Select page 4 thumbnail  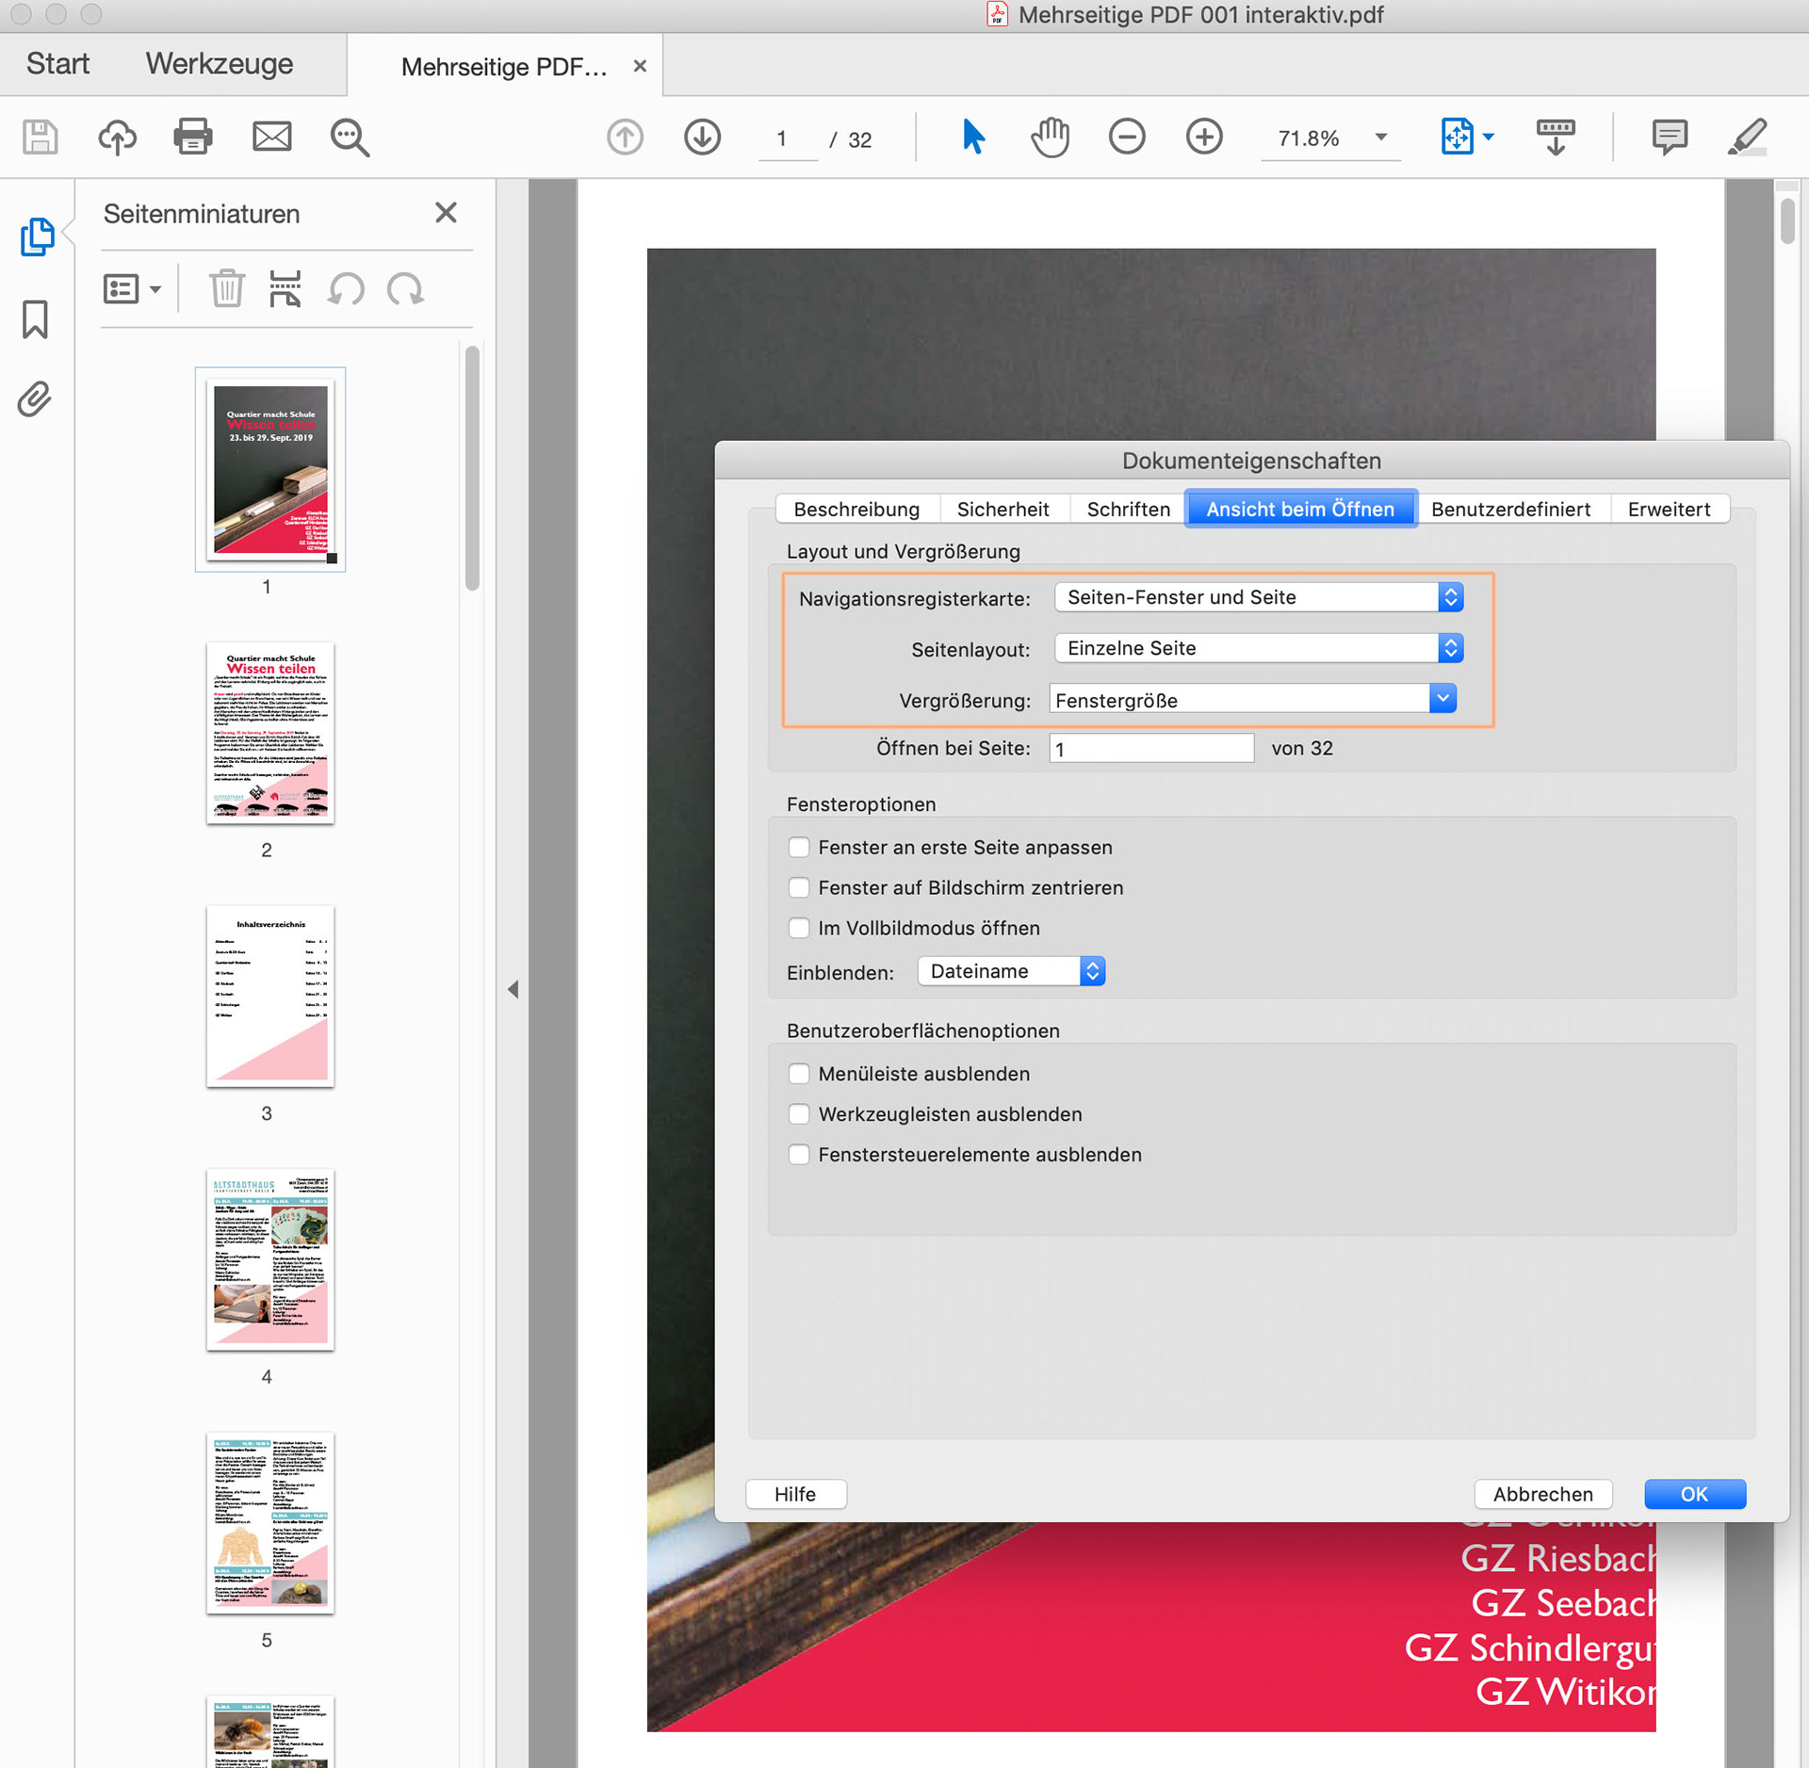tap(270, 1260)
